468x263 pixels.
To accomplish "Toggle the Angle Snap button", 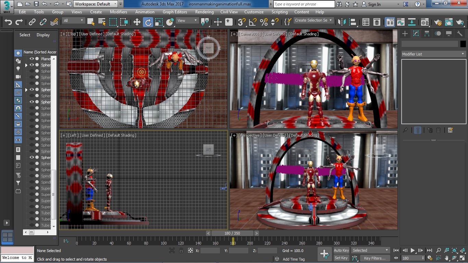I will (253, 22).
